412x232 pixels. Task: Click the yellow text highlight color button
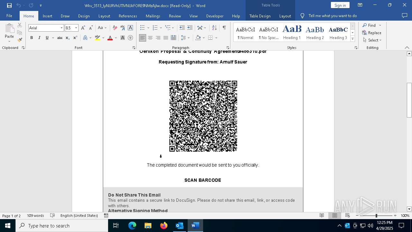[98, 38]
